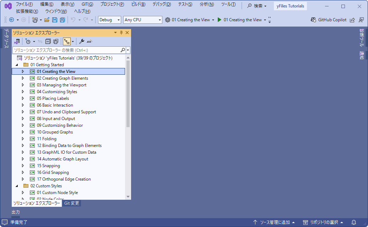Open Properties with the wrench icon
The image size is (368, 227).
(x=81, y=41)
